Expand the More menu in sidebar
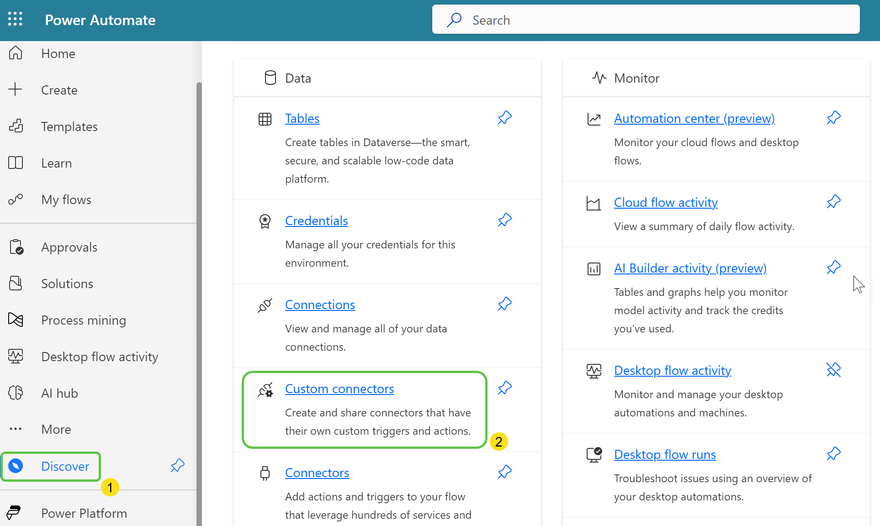Viewport: 880px width, 526px height. 56,429
